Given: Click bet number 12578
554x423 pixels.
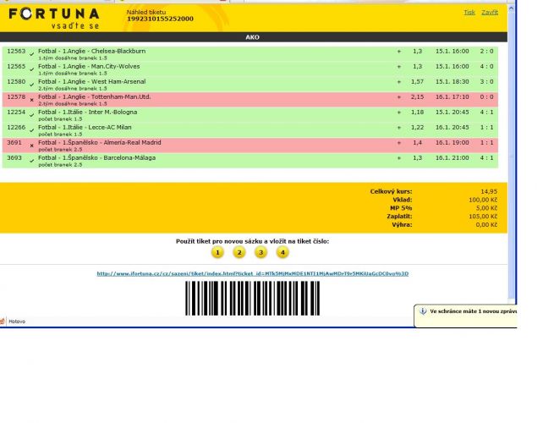Looking at the screenshot, I should point(16,96).
